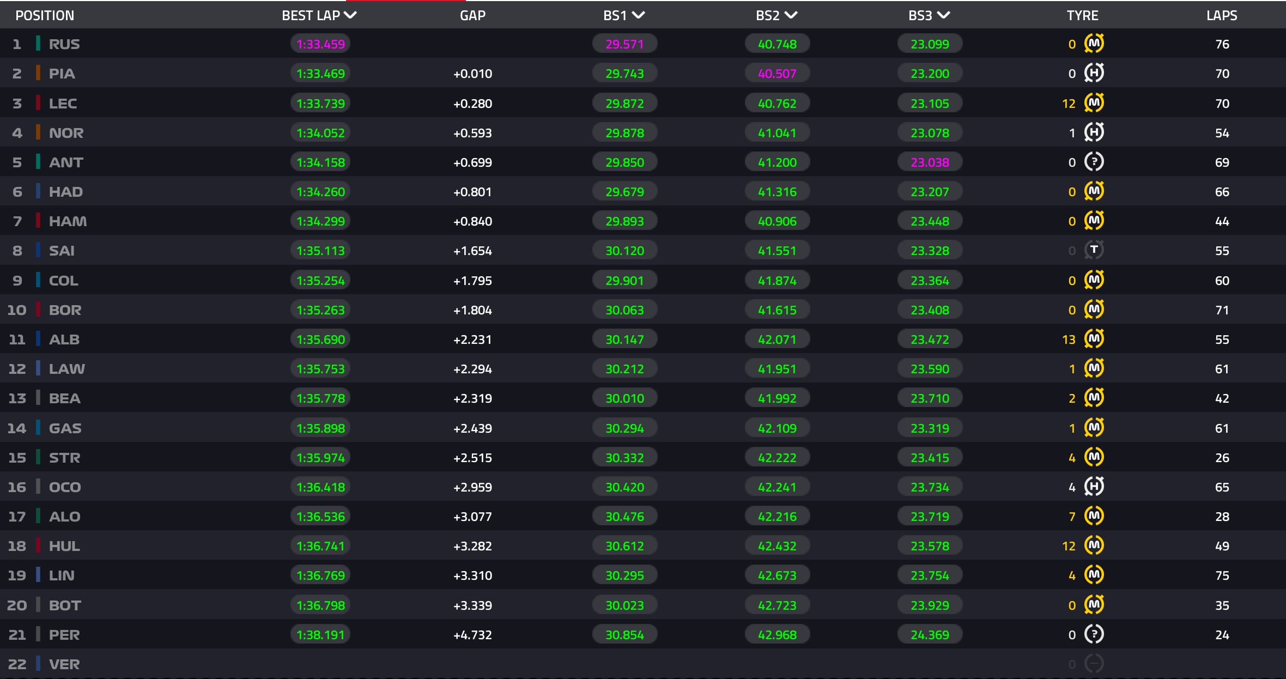The image size is (1286, 679).
Task: Click the POSITION column header
Action: pos(45,15)
